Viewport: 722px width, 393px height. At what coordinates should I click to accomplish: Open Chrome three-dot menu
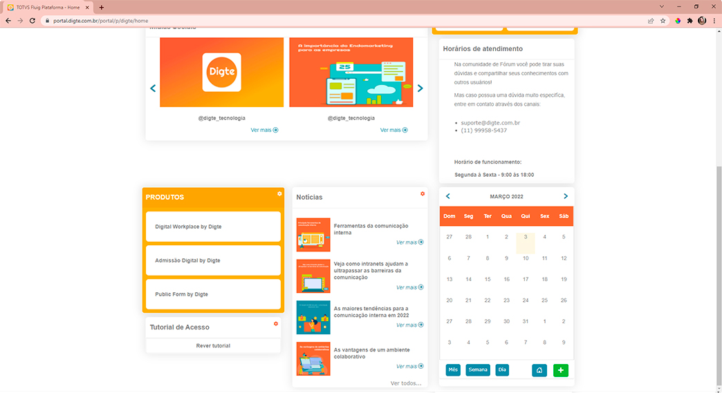pyautogui.click(x=714, y=21)
